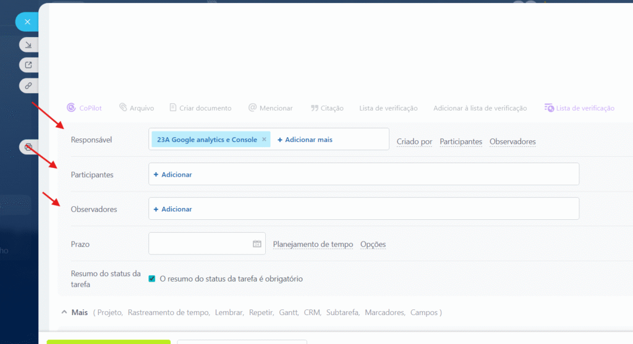Open the calendar picker in Prazo field

[257, 244]
